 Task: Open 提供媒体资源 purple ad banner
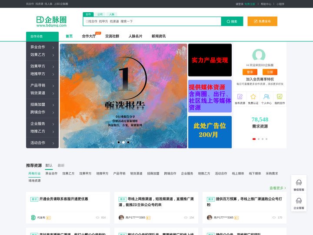click(210, 96)
